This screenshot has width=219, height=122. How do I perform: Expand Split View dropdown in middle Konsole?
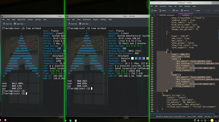coord(90,24)
